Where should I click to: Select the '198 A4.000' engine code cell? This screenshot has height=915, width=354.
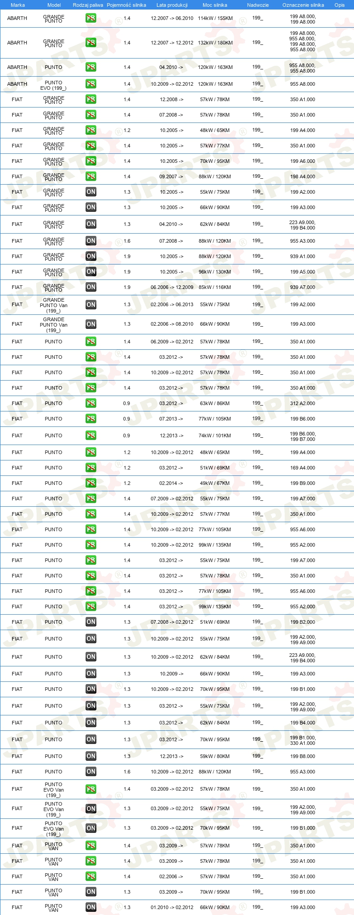click(303, 177)
